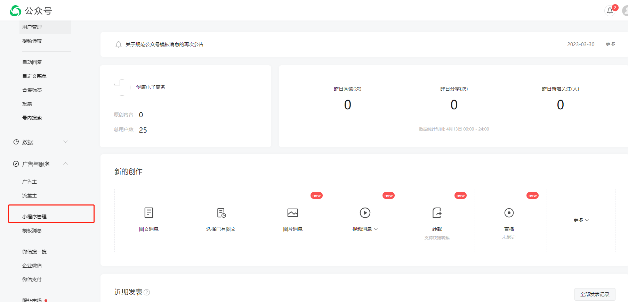Click the WeChat 公众号 logo
This screenshot has width=628, height=302.
[x=16, y=11]
